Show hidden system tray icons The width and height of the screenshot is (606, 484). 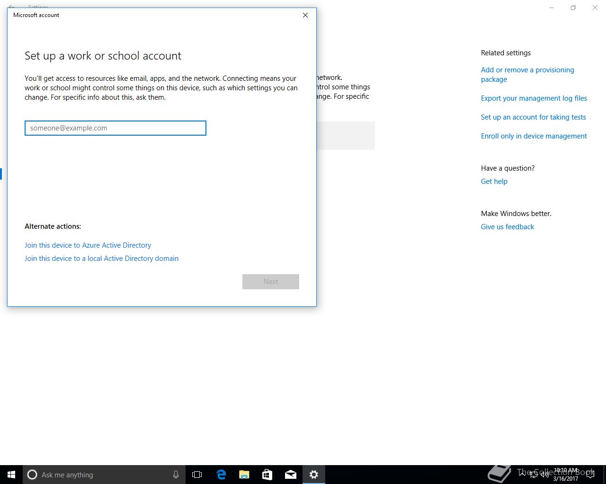pyautogui.click(x=523, y=475)
